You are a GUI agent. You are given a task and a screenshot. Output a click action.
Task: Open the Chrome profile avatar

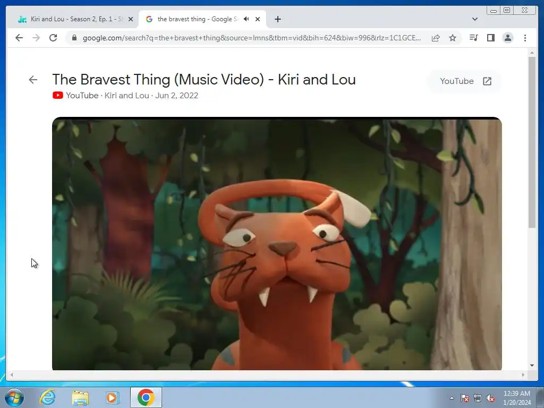[x=507, y=38]
